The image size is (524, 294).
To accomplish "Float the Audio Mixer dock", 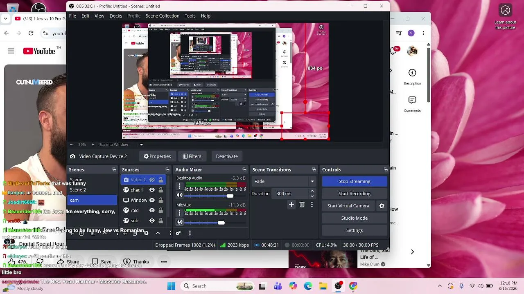I will pyautogui.click(x=244, y=169).
